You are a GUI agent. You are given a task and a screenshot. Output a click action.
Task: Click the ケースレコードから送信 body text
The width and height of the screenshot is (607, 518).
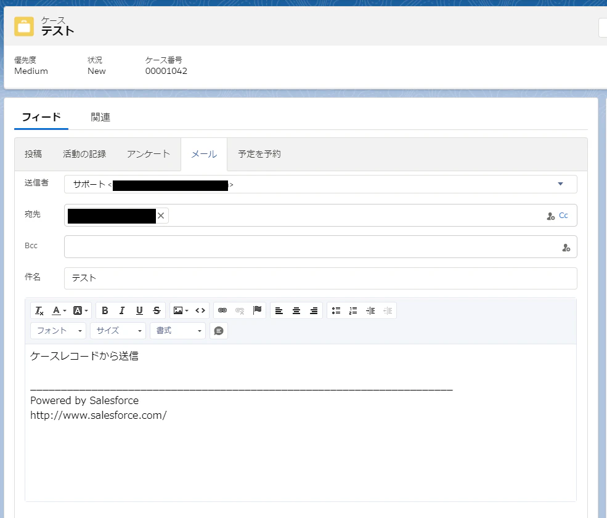(x=84, y=356)
